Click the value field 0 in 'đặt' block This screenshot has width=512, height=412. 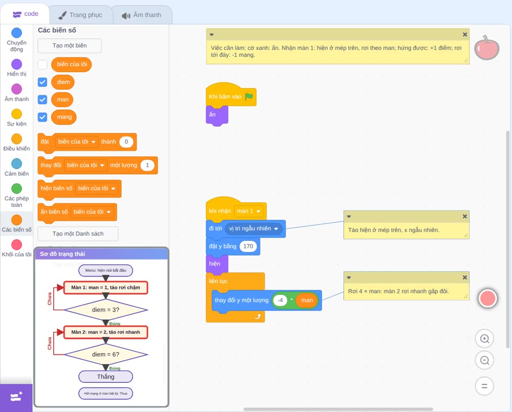coord(126,142)
